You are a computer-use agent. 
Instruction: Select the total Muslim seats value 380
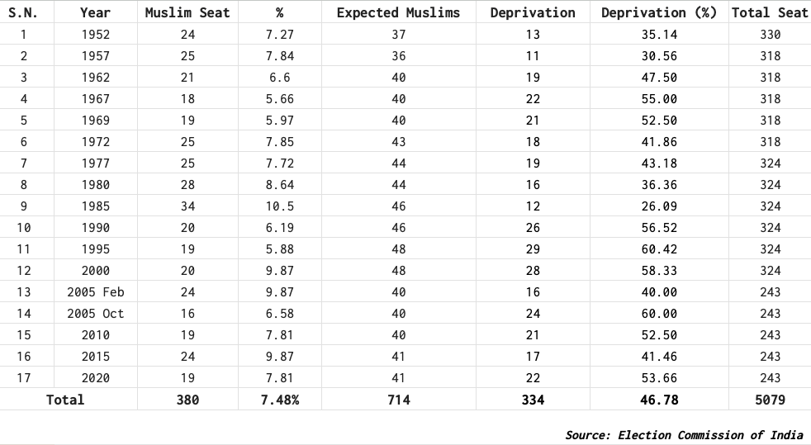[187, 400]
